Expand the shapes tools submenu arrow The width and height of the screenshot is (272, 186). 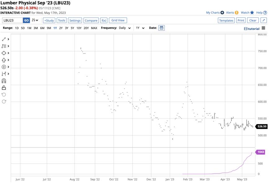click(8, 53)
